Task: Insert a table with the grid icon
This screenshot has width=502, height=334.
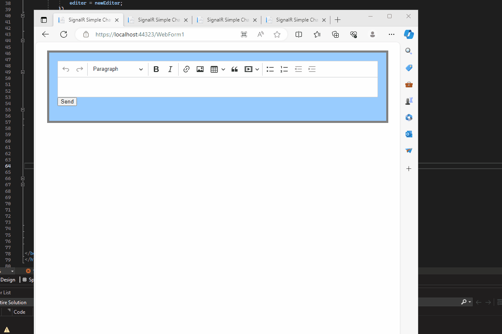Action: coord(214,69)
